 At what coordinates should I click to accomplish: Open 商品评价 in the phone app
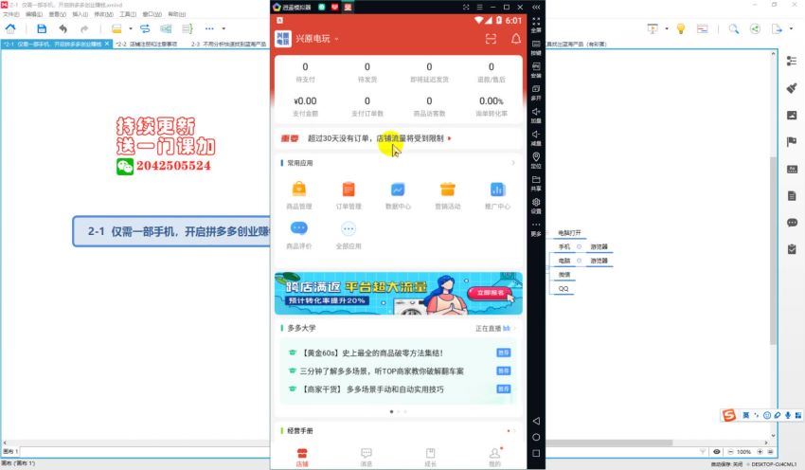298,235
